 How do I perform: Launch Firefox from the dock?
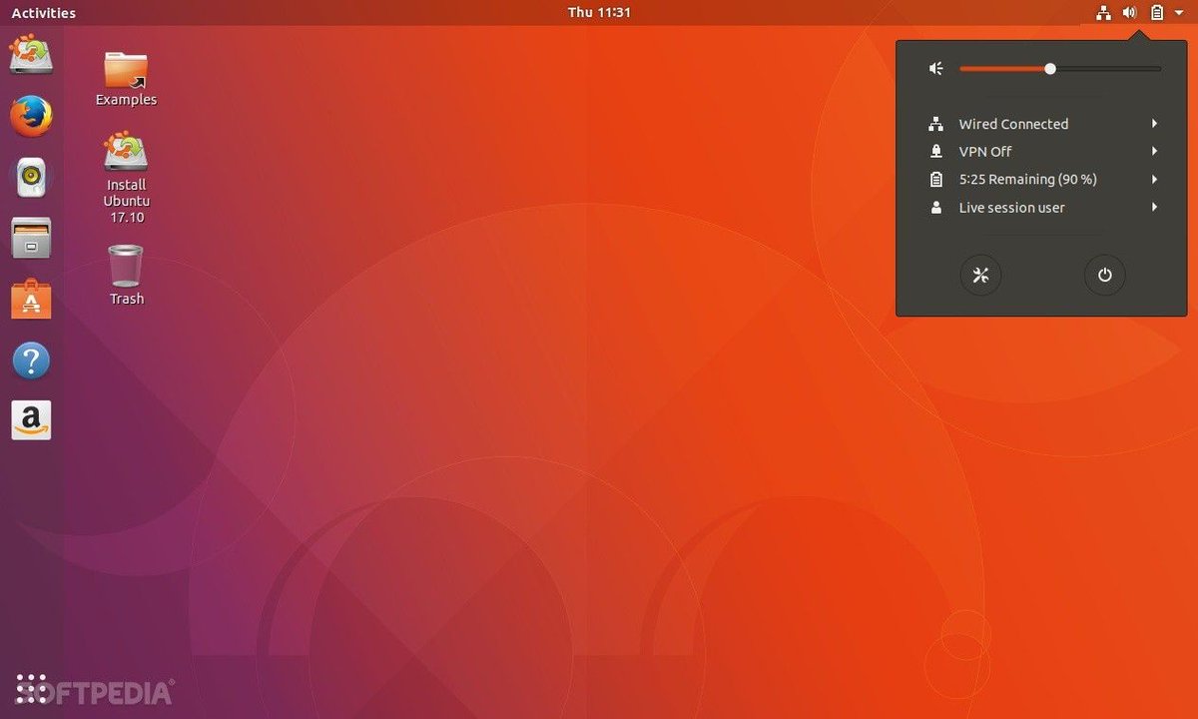click(x=31, y=116)
